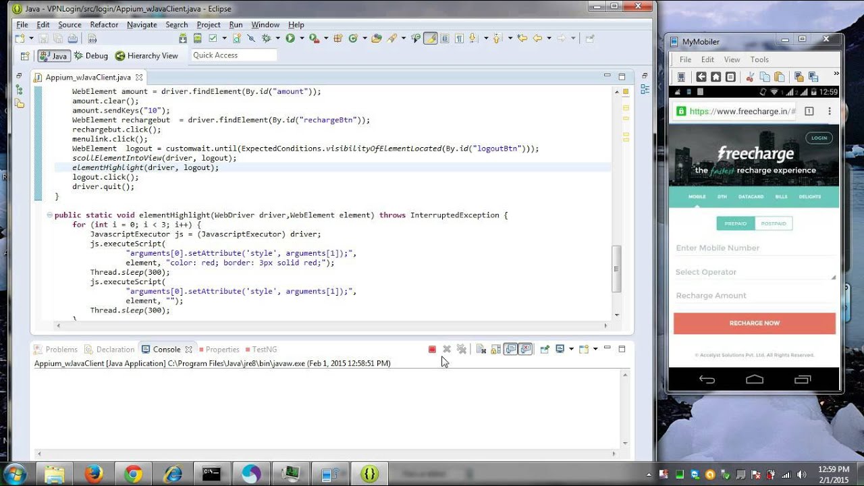
Task: Tap the LOGIN button on freecharge page
Action: pos(819,138)
